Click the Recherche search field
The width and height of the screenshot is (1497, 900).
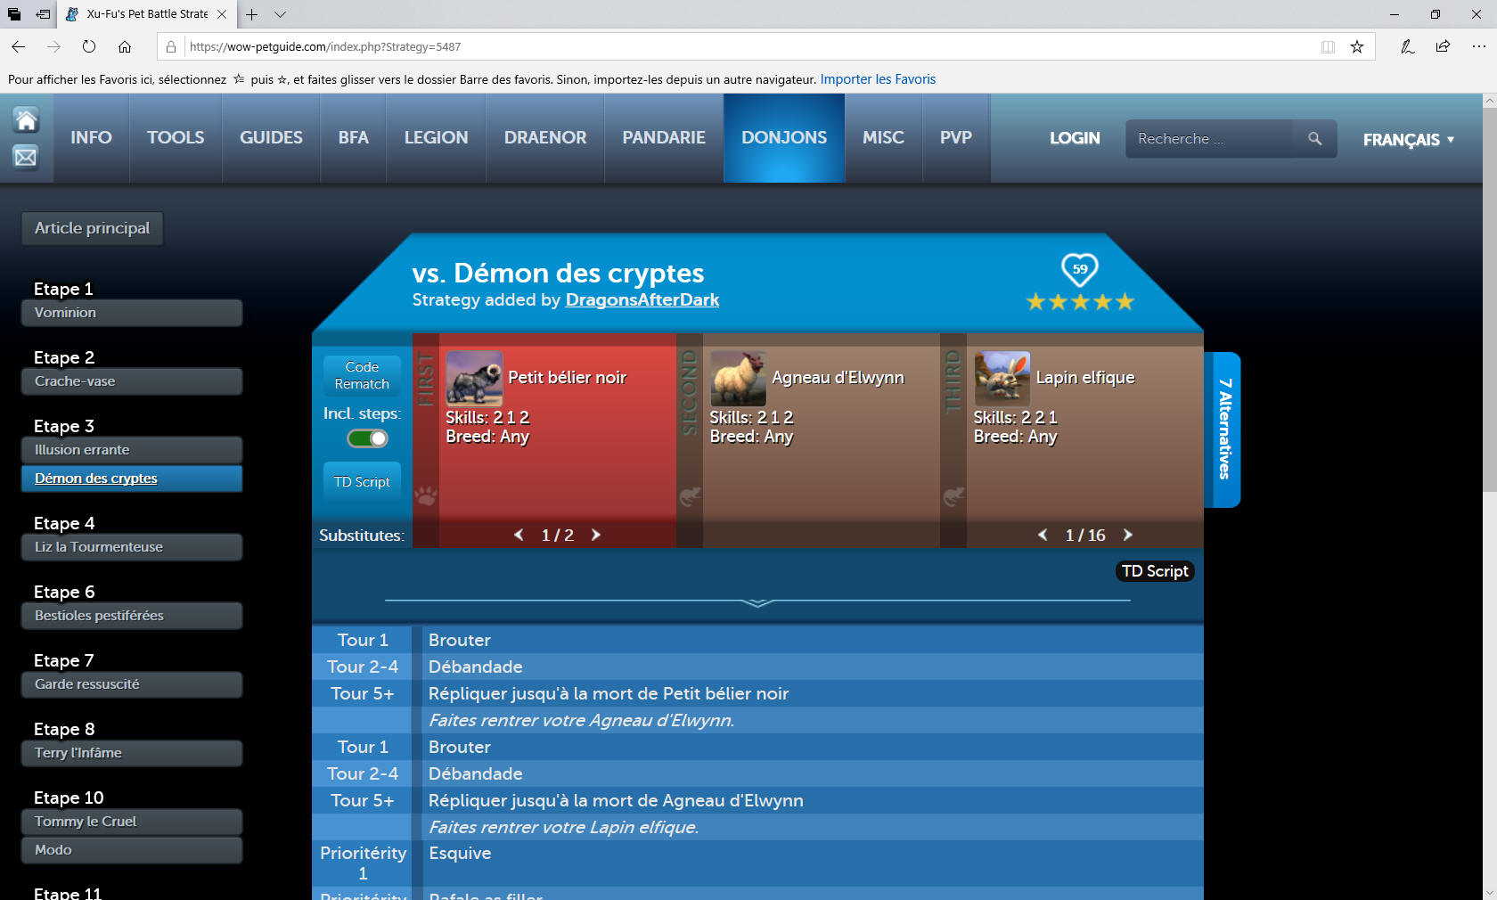click(1208, 139)
